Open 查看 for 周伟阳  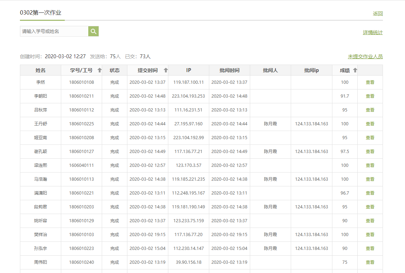[x=370, y=262]
